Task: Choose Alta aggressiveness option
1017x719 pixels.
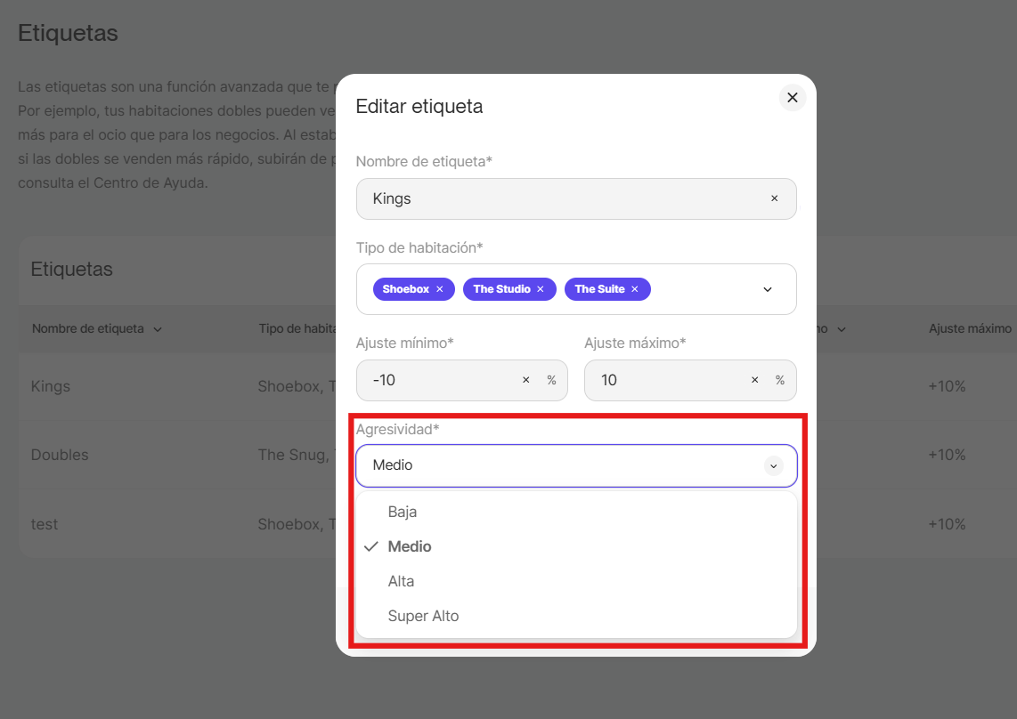Action: (x=401, y=581)
